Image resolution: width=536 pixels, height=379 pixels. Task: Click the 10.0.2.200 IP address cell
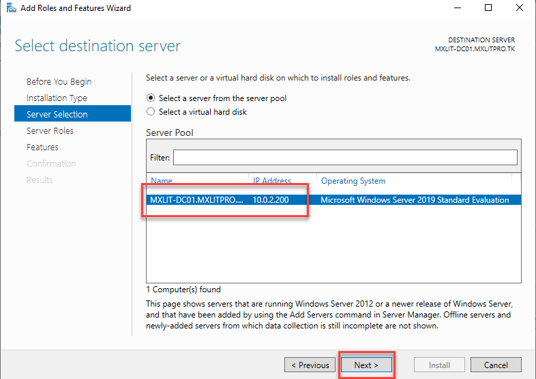point(272,200)
